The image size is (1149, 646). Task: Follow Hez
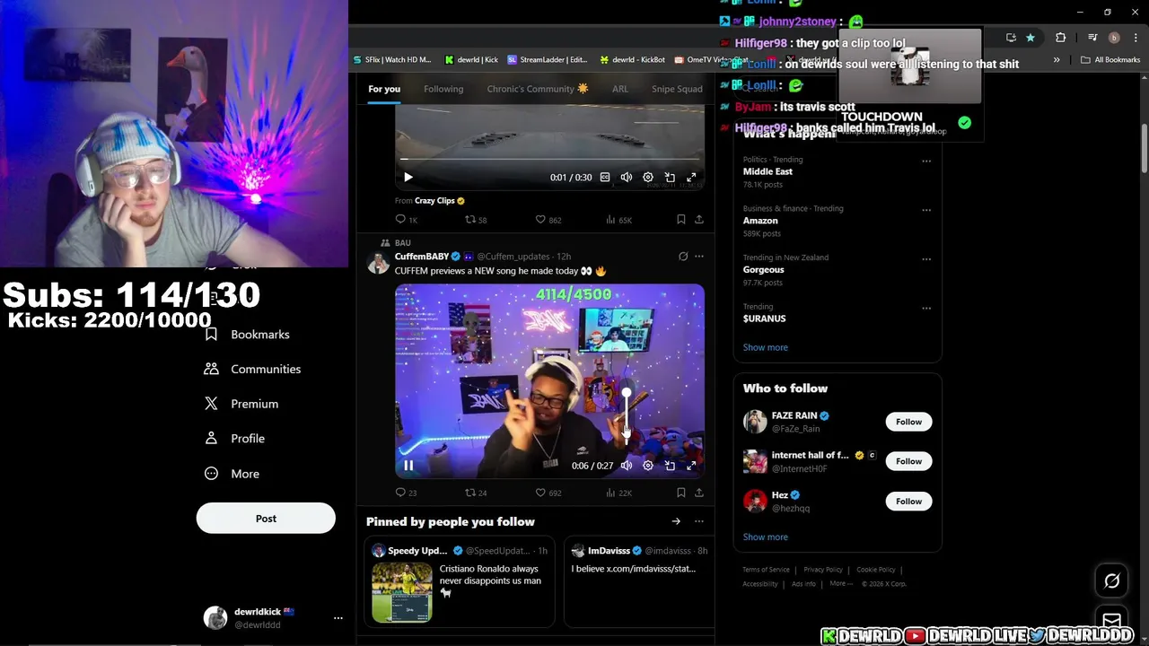click(x=908, y=502)
